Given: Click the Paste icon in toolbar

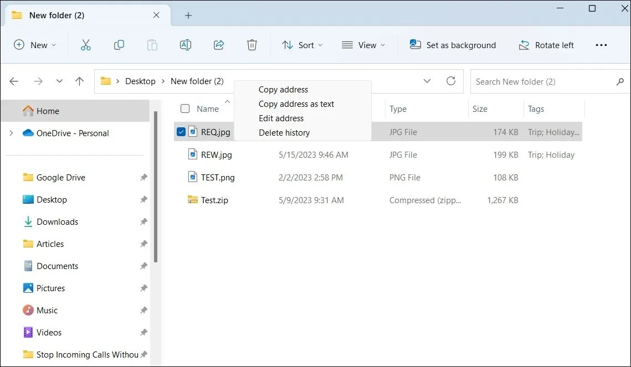Looking at the screenshot, I should click(x=152, y=45).
